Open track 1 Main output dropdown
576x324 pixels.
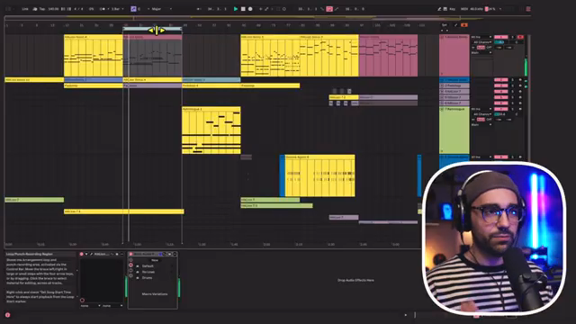pyautogui.click(x=481, y=52)
